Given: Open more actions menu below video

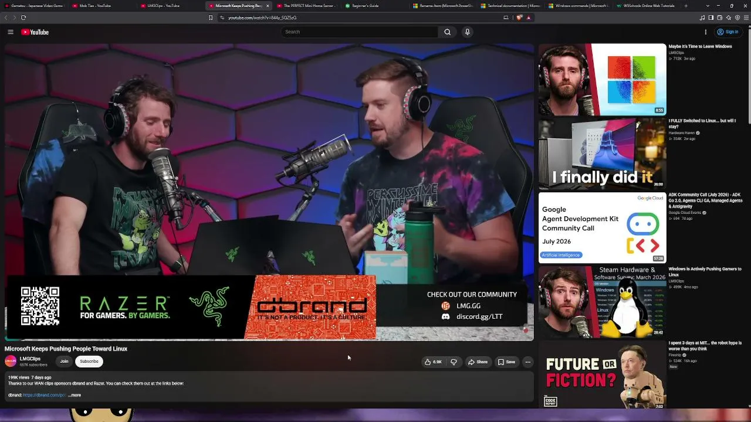Looking at the screenshot, I should click(527, 362).
